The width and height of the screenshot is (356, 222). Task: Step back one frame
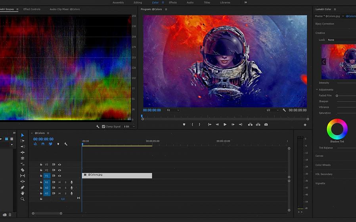click(217, 124)
